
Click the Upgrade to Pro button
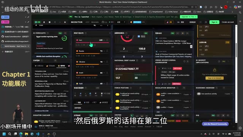(189, 17)
